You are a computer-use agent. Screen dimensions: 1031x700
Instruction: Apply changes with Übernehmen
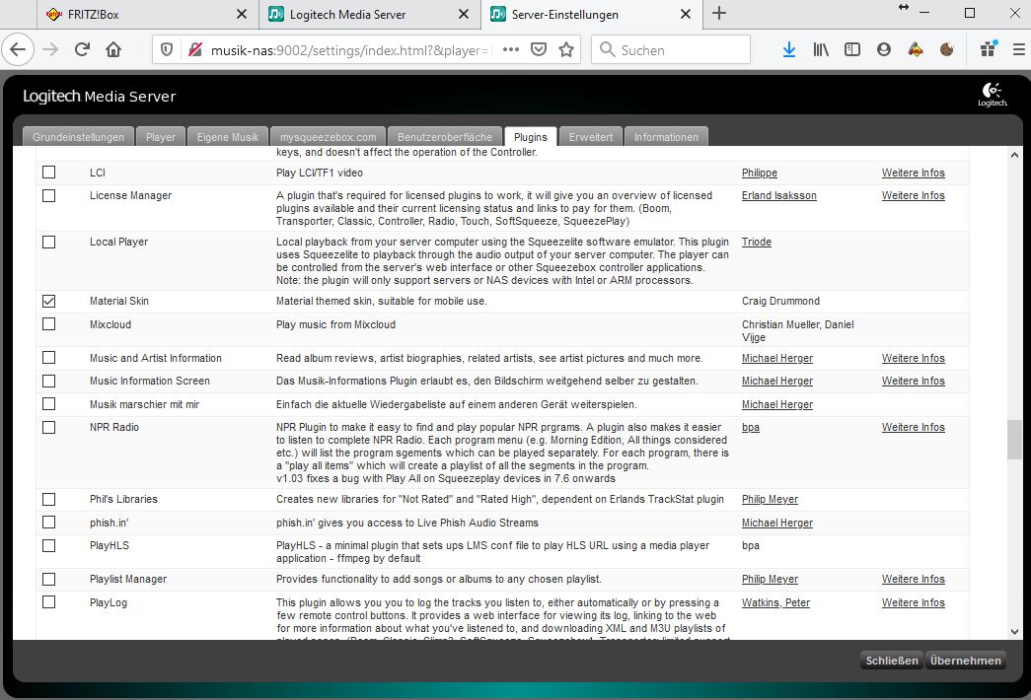coord(965,661)
